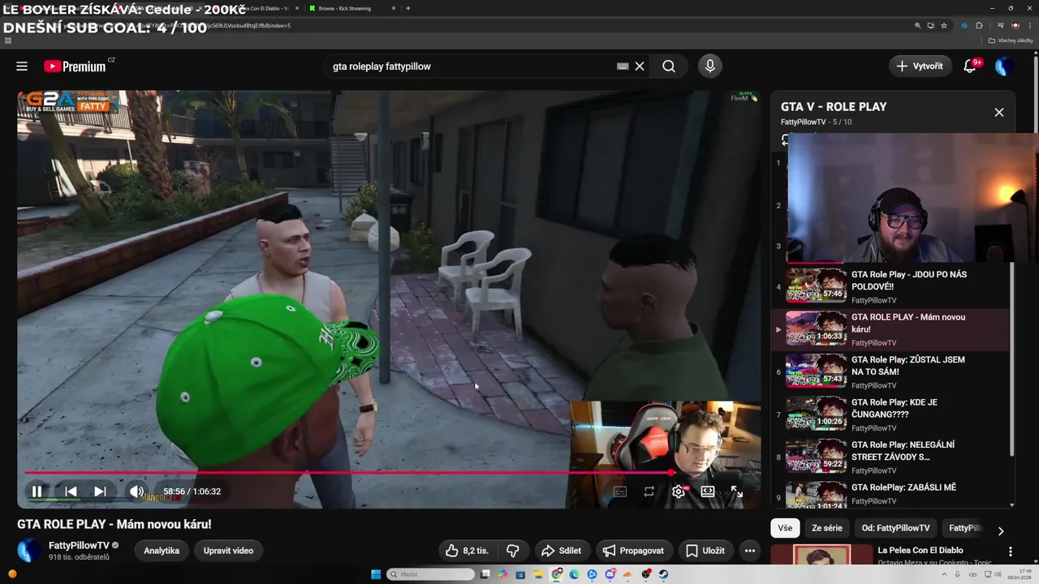This screenshot has height=584, width=1039.
Task: Open the FattyPillowTV channel avatar
Action: coord(29,551)
